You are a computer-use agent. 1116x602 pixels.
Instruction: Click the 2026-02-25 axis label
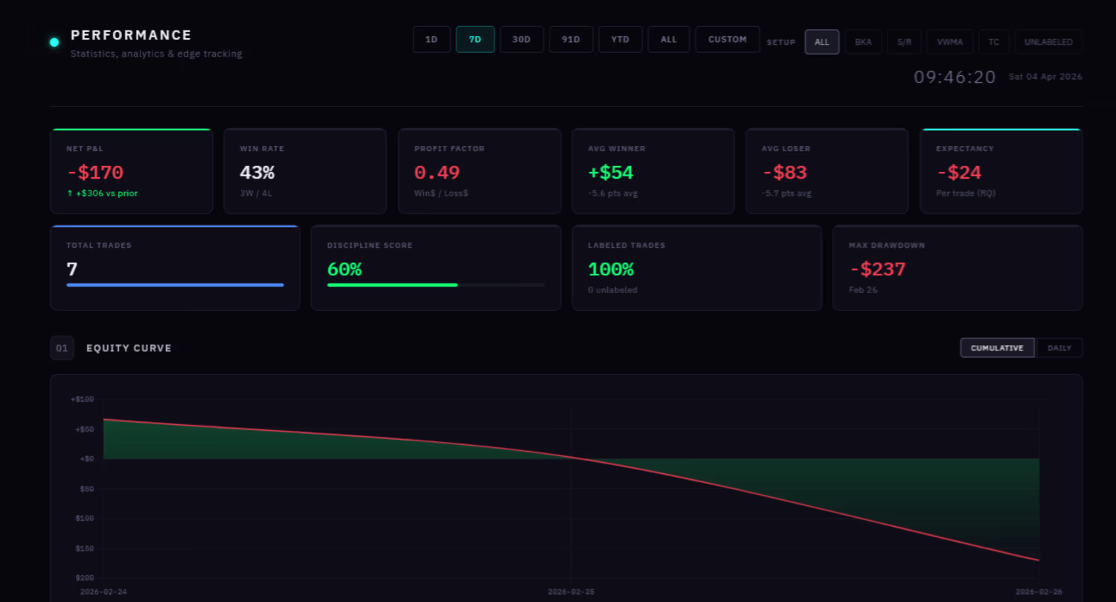pos(571,592)
